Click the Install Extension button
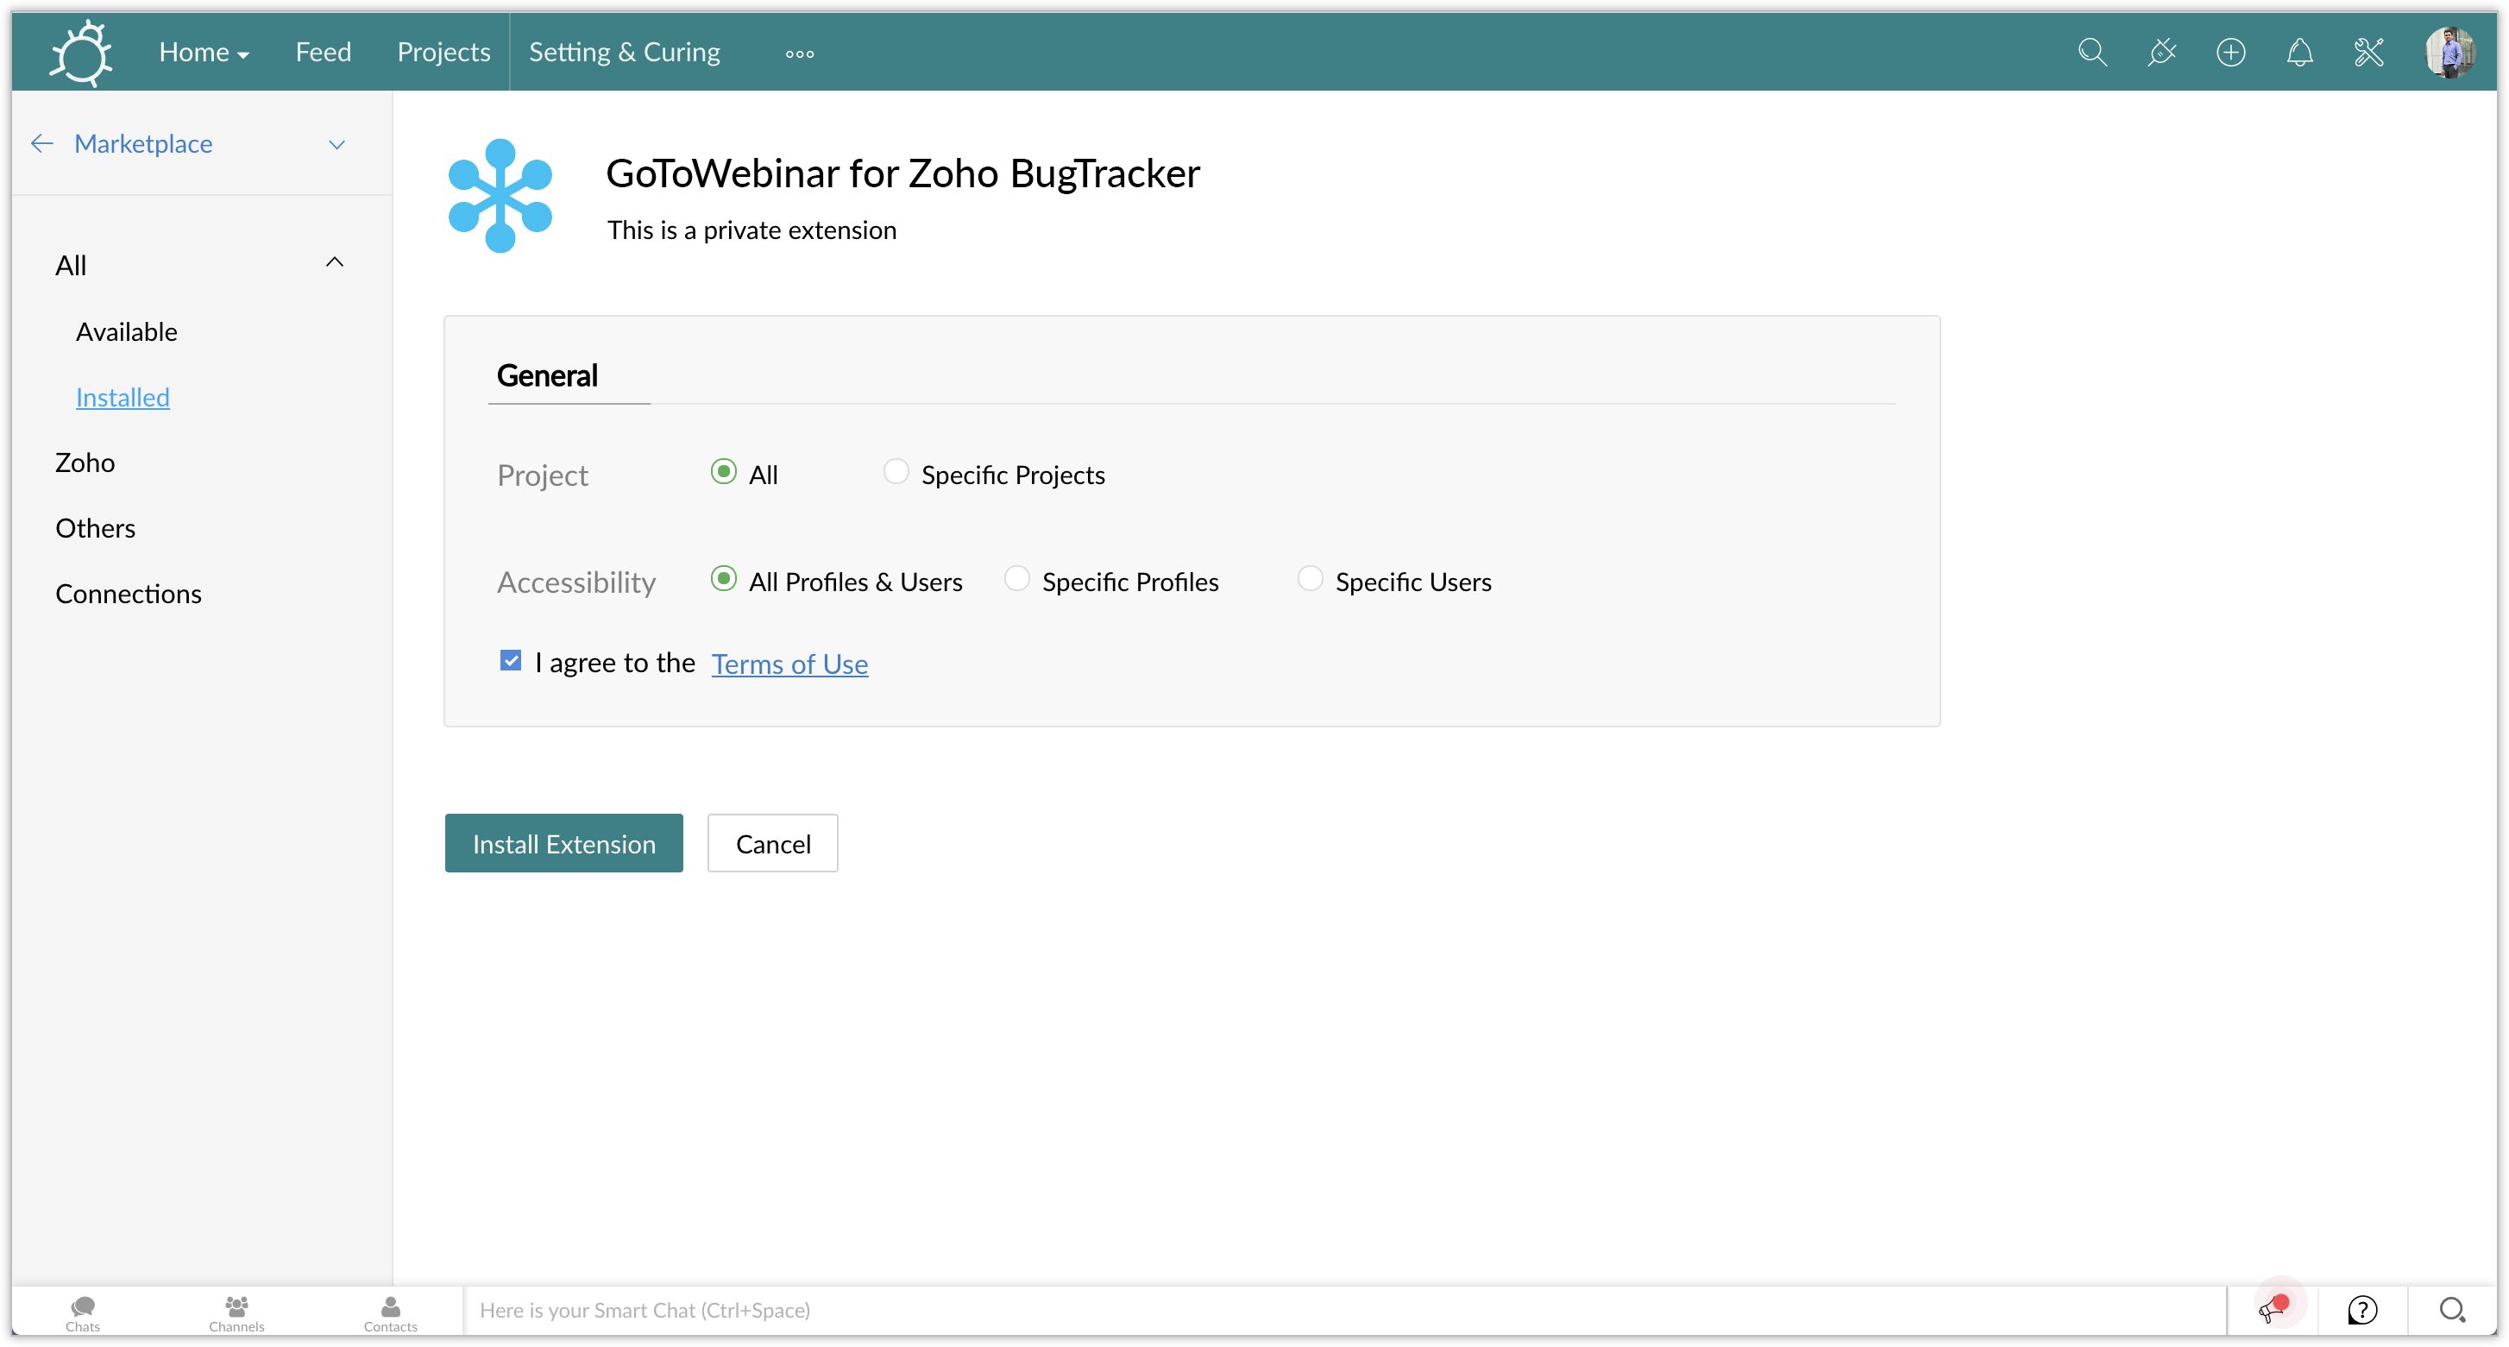 [564, 843]
